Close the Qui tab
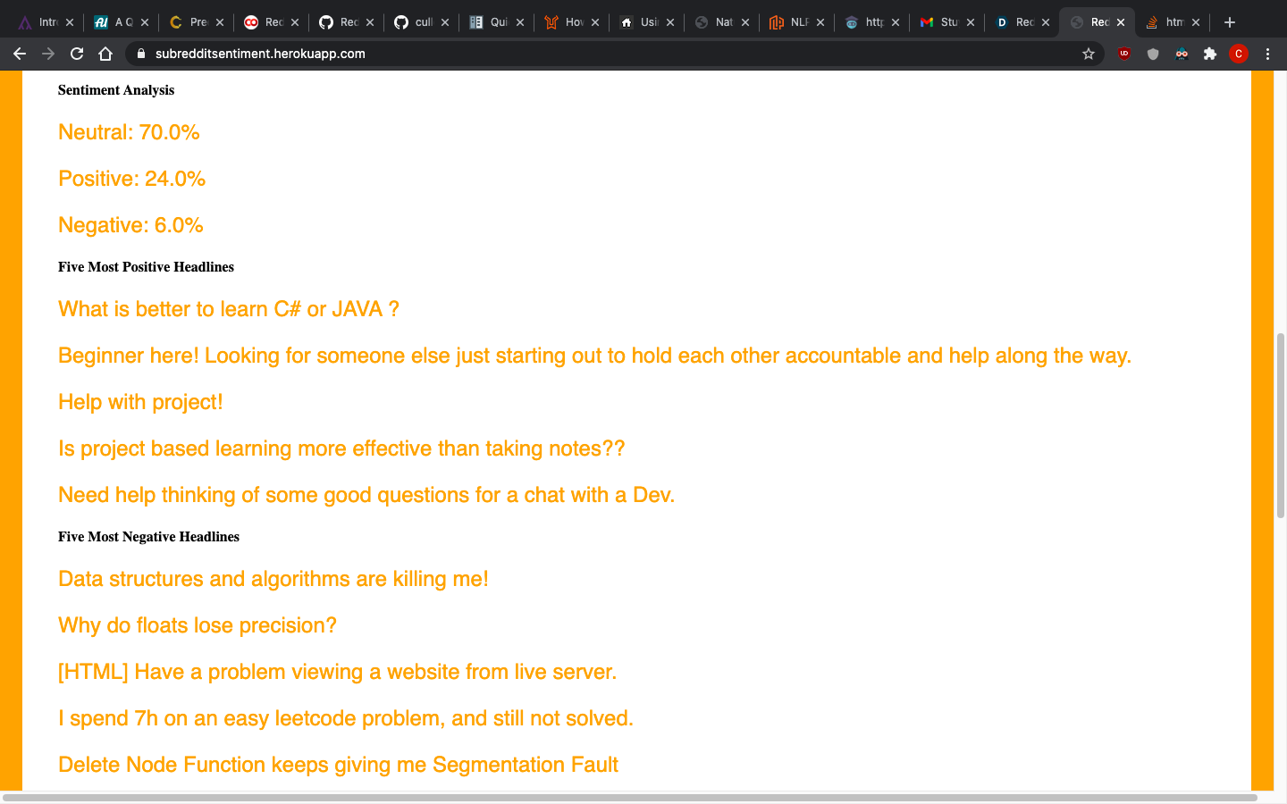This screenshot has height=804, width=1287. 520,22
